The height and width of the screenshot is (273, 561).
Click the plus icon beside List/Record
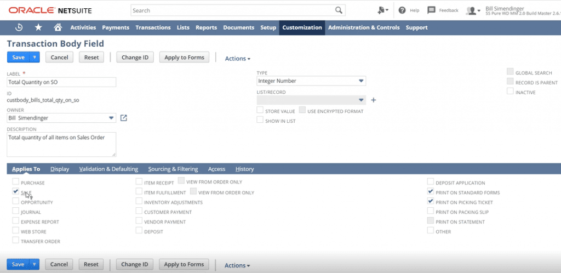click(x=374, y=100)
